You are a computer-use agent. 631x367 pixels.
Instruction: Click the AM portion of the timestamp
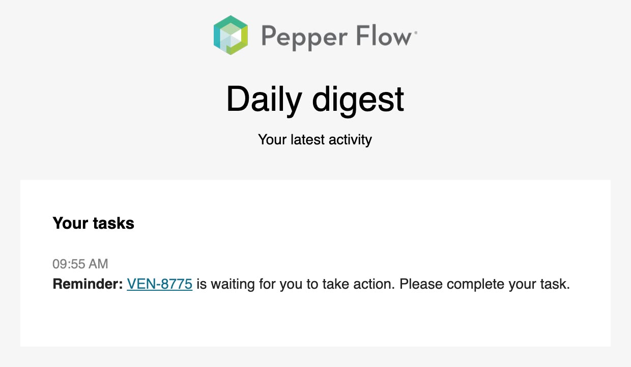pos(99,264)
